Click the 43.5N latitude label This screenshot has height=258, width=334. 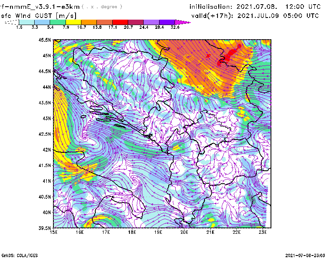point(45,103)
